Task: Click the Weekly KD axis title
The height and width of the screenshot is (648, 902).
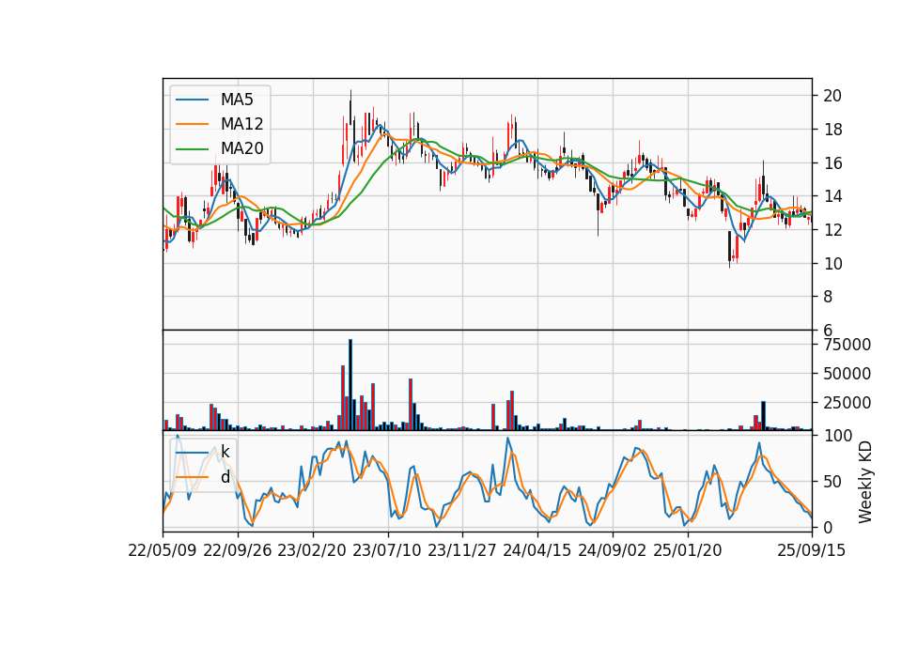Action: pyautogui.click(x=864, y=482)
